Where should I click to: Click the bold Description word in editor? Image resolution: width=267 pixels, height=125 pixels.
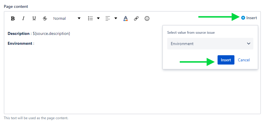(19, 33)
